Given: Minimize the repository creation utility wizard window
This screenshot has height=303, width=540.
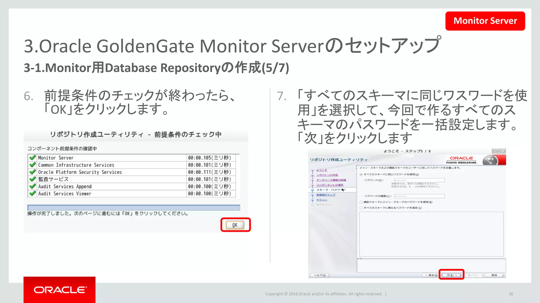Looking at the screenshot, I should click(x=495, y=151).
